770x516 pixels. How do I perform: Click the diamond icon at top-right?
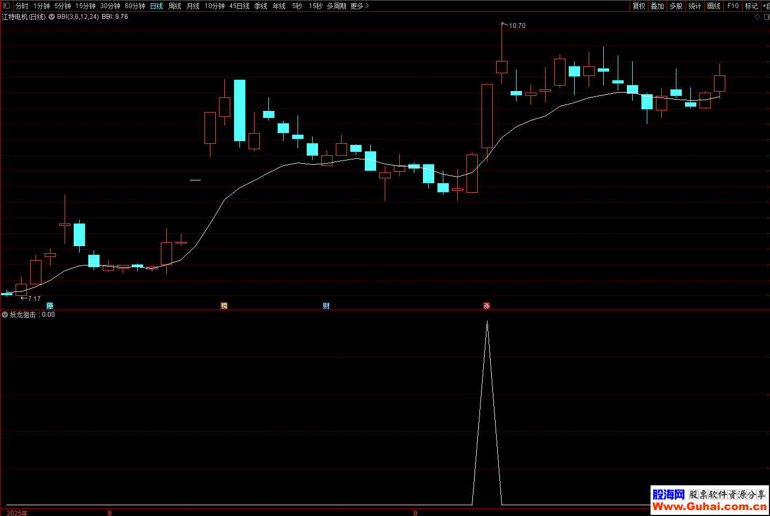(758, 17)
